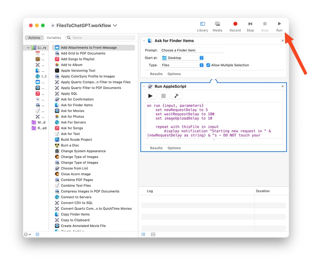The width and height of the screenshot is (313, 266).
Task: Start recording with the Record button
Action: click(235, 27)
